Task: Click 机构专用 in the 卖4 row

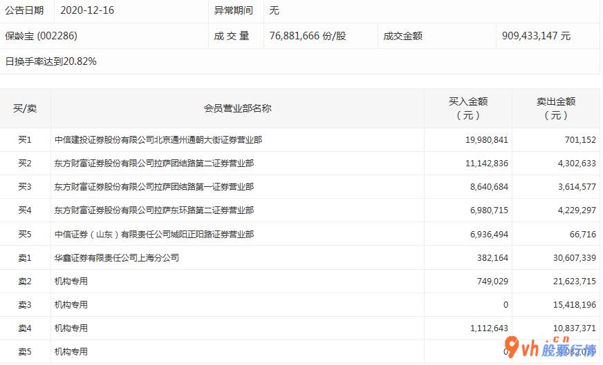Action: pyautogui.click(x=71, y=328)
